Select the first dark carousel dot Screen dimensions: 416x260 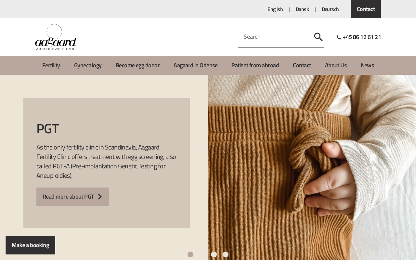point(190,254)
